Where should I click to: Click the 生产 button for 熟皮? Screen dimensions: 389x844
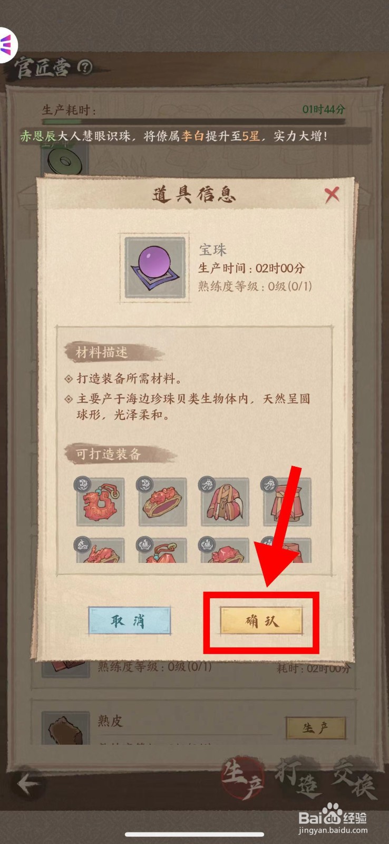(316, 728)
